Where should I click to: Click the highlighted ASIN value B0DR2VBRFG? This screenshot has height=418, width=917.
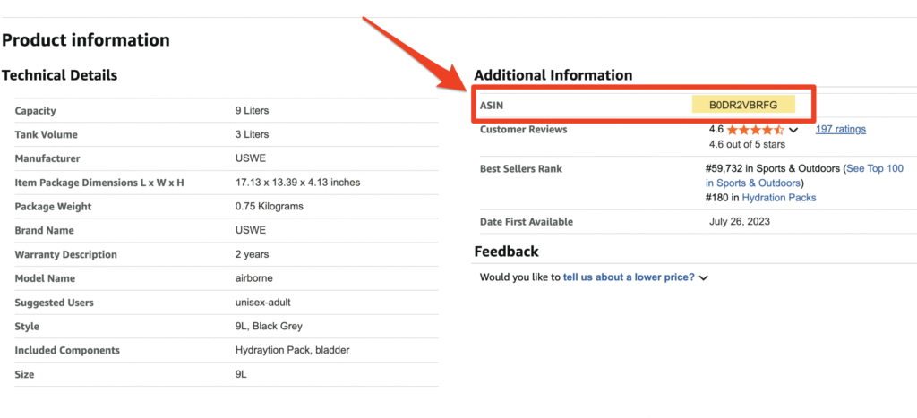(x=743, y=106)
